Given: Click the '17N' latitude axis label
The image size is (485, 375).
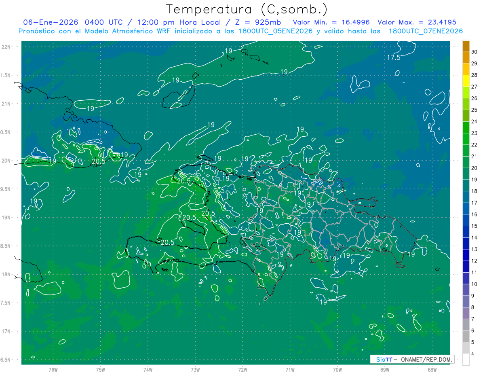Looking at the screenshot, I should [6, 331].
